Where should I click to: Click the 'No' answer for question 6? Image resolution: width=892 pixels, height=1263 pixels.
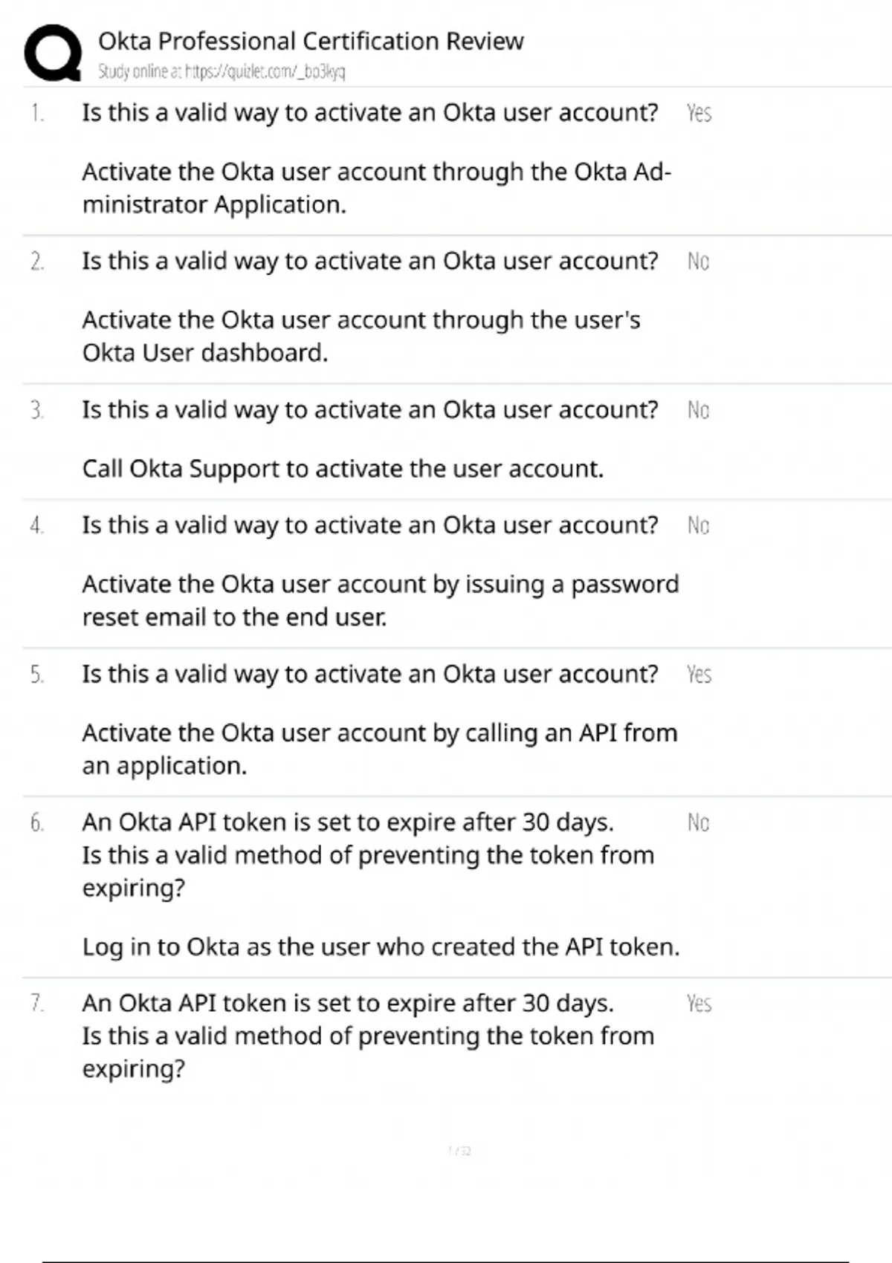pos(698,822)
